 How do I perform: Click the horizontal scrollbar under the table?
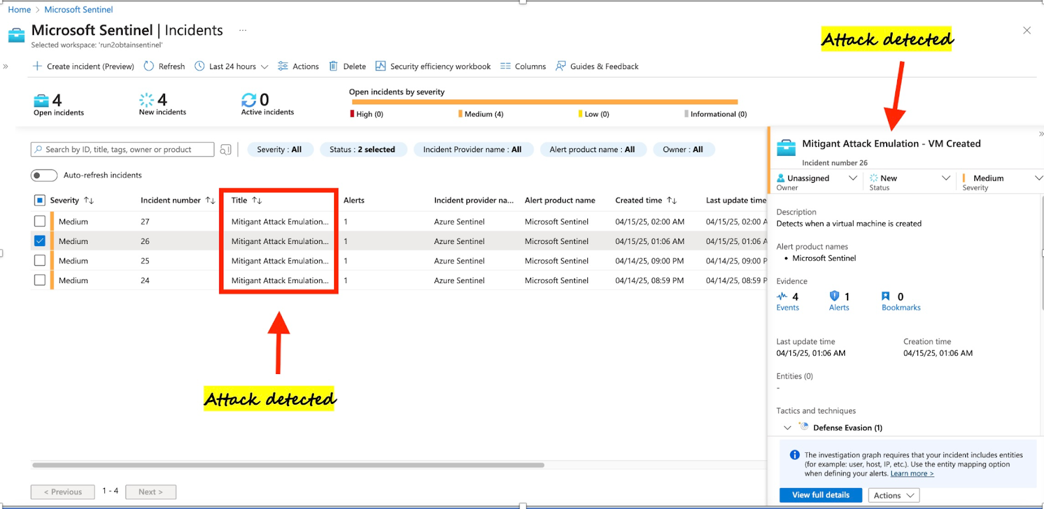(x=288, y=465)
